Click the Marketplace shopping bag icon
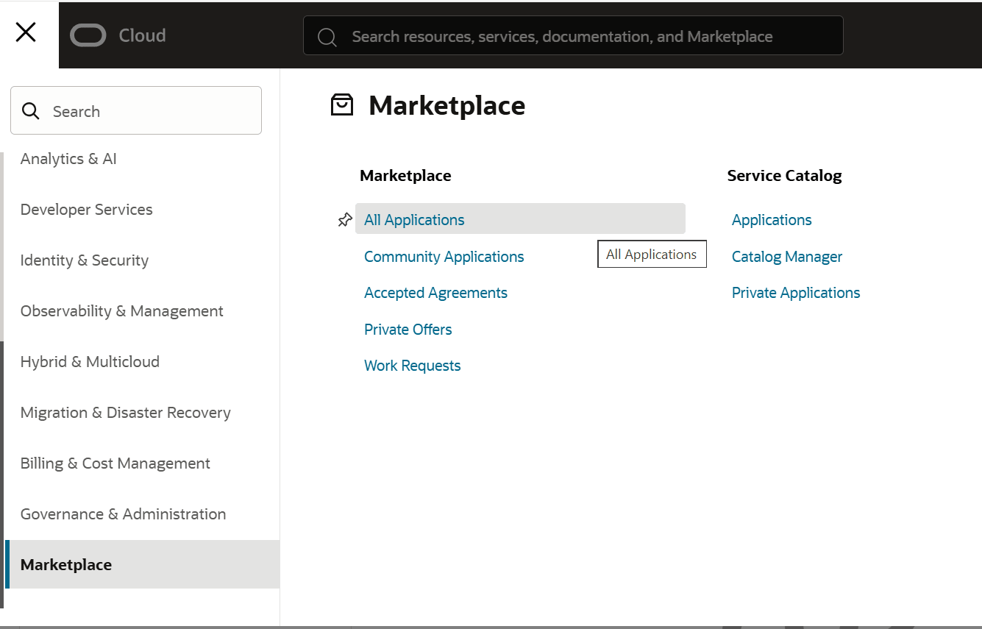This screenshot has width=982, height=629. [342, 105]
